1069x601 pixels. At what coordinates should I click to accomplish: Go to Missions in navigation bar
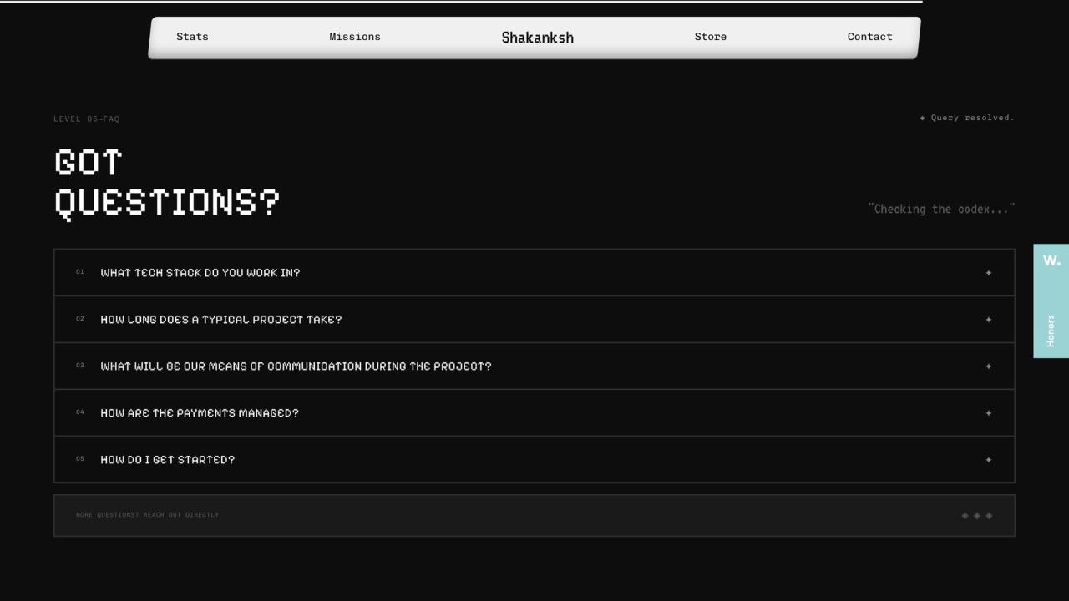(355, 37)
